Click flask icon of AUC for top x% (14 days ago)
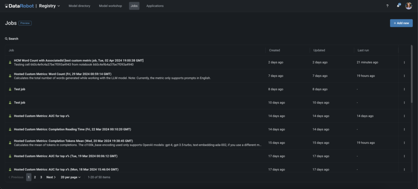 click(10, 116)
